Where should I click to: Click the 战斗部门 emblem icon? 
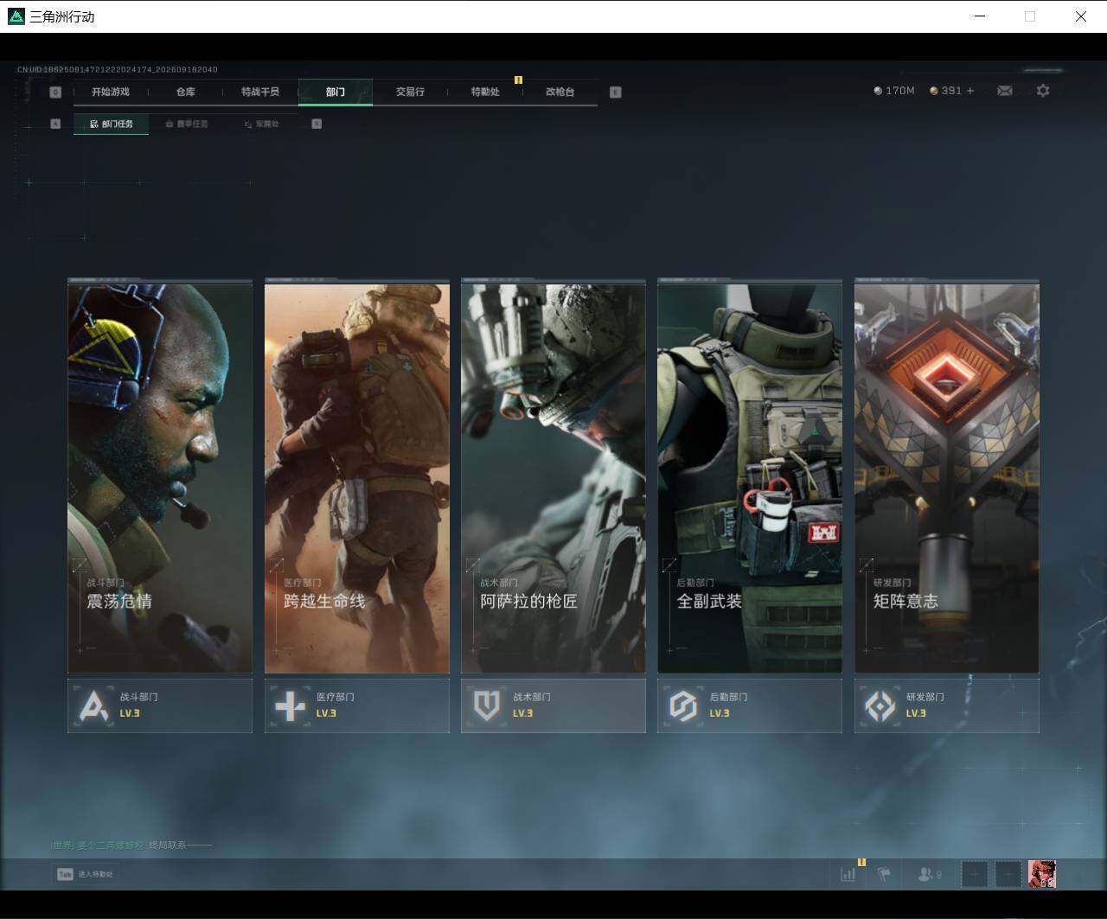(93, 705)
